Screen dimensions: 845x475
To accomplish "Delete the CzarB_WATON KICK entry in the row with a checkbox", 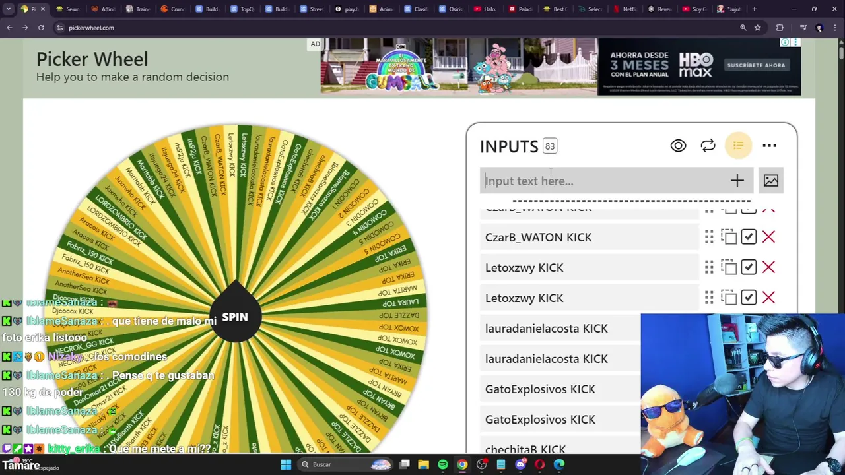I will click(x=768, y=237).
